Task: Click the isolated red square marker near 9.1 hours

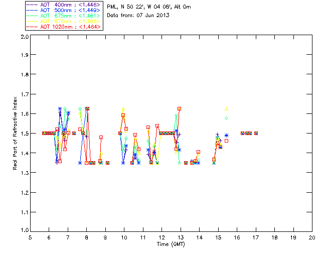Action: click(107, 163)
